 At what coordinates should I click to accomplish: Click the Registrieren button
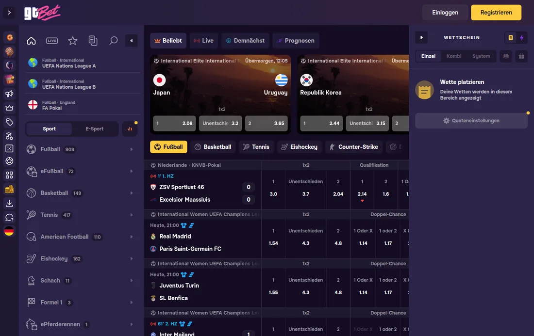pos(496,13)
